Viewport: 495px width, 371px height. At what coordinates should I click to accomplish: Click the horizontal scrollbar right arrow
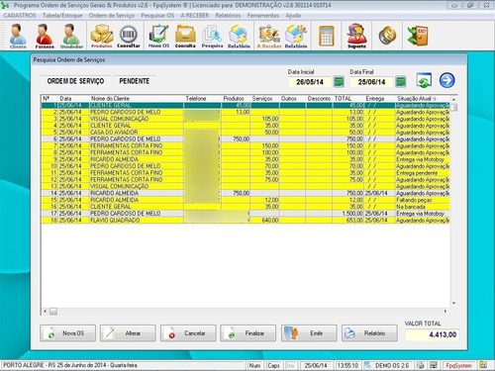[x=445, y=311]
